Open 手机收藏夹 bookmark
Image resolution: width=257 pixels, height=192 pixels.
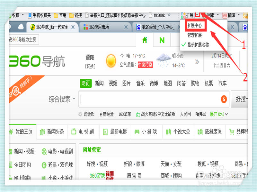pos(39,15)
